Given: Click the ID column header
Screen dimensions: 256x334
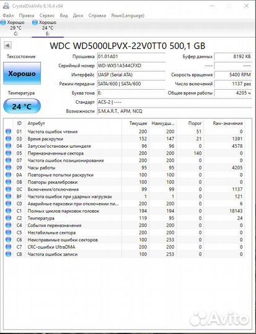Looking at the screenshot, I should tap(19, 123).
